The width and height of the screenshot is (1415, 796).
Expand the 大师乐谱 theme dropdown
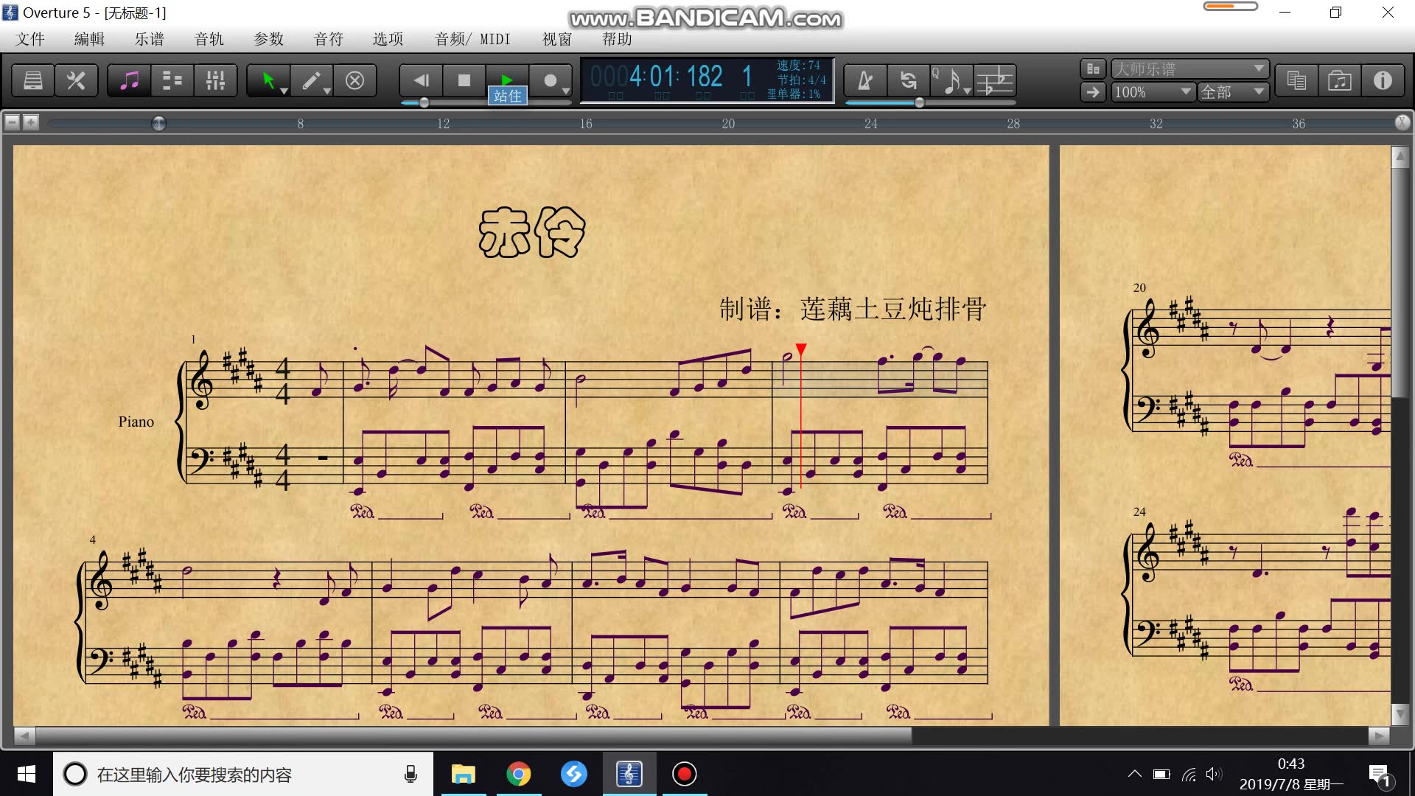[1189, 69]
